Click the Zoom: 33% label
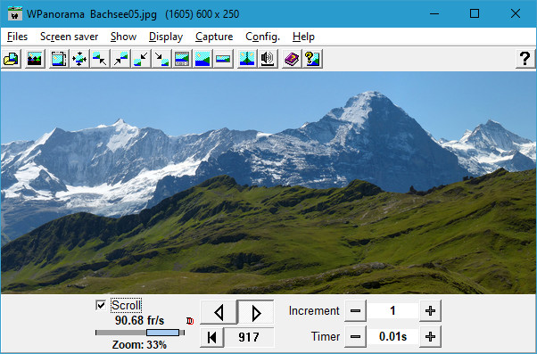This screenshot has height=354, width=537. [139, 344]
